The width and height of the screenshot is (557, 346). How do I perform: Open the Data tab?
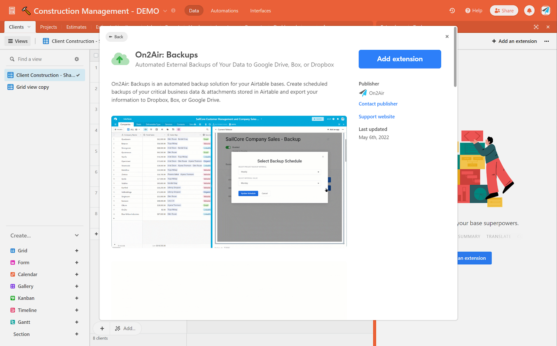(194, 11)
